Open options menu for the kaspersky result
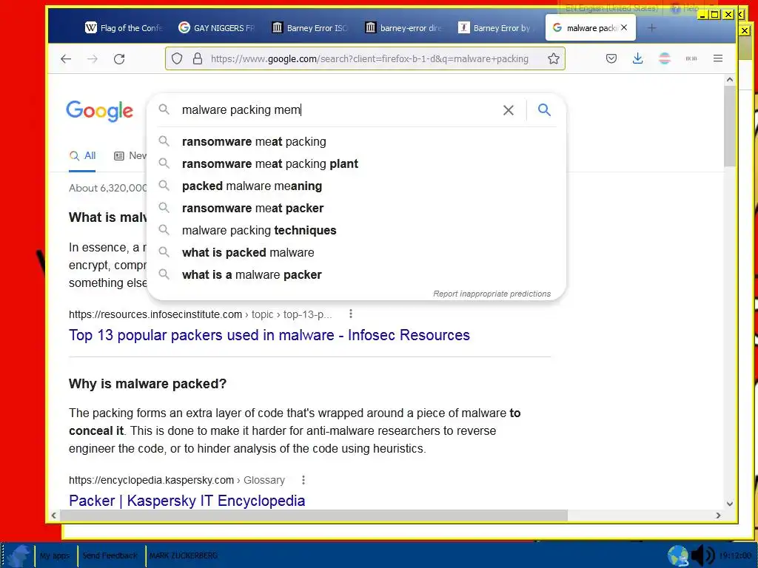Viewport: 758px width, 568px height. 303,480
